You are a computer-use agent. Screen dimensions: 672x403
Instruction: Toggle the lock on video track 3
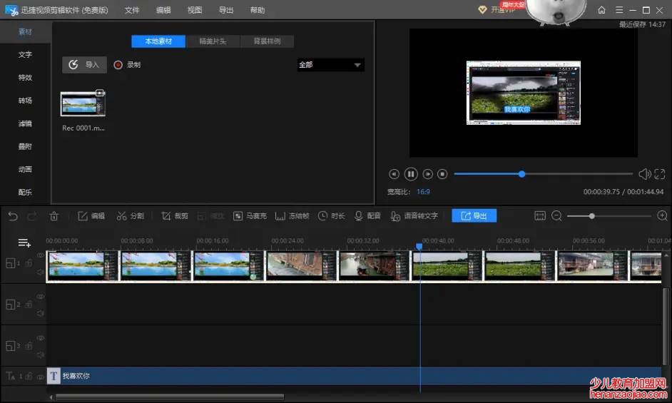click(x=29, y=346)
